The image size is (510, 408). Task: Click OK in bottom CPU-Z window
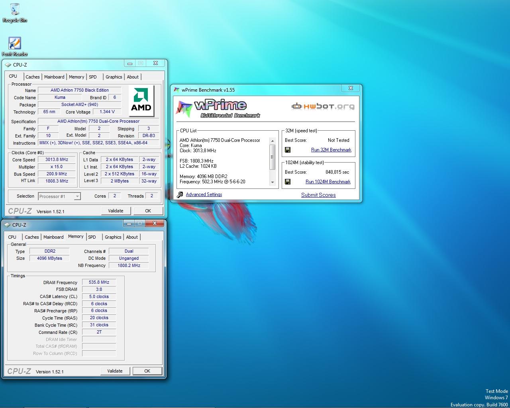click(147, 371)
